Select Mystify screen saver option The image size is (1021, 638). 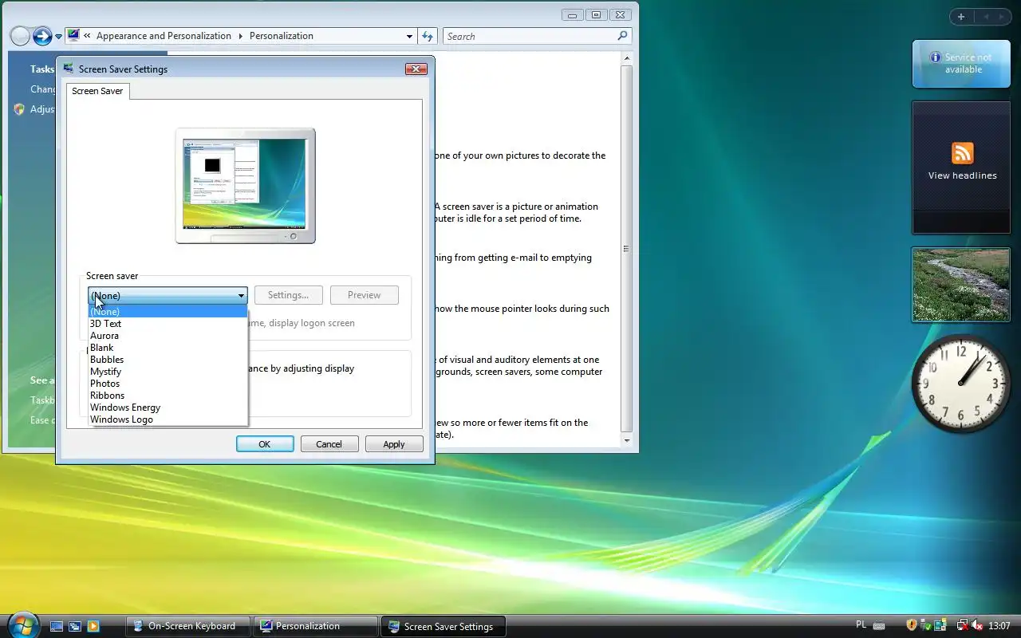click(x=168, y=372)
